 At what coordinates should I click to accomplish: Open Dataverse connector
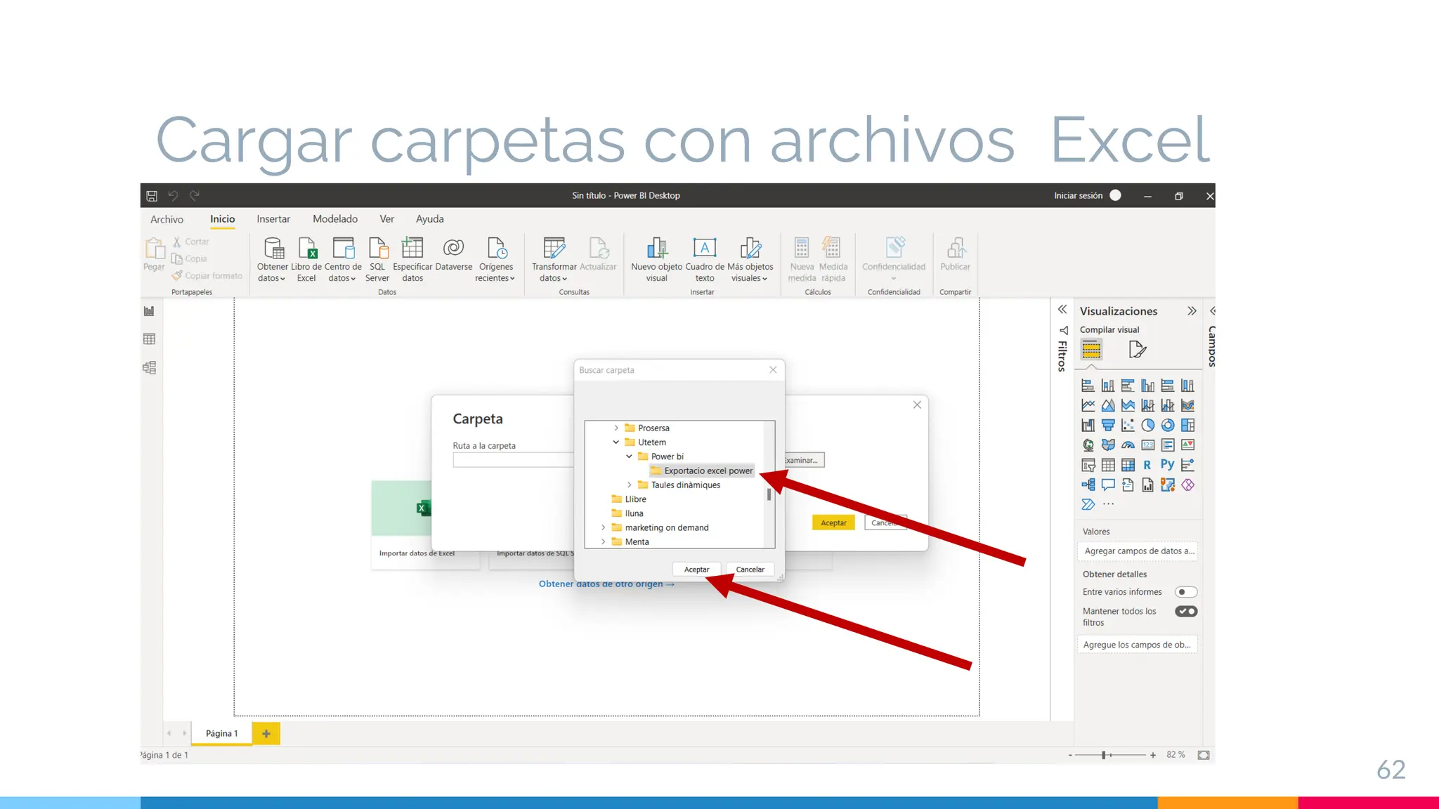click(454, 254)
